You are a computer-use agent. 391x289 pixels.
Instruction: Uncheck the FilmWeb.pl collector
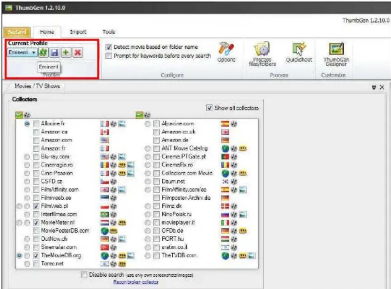36,206
